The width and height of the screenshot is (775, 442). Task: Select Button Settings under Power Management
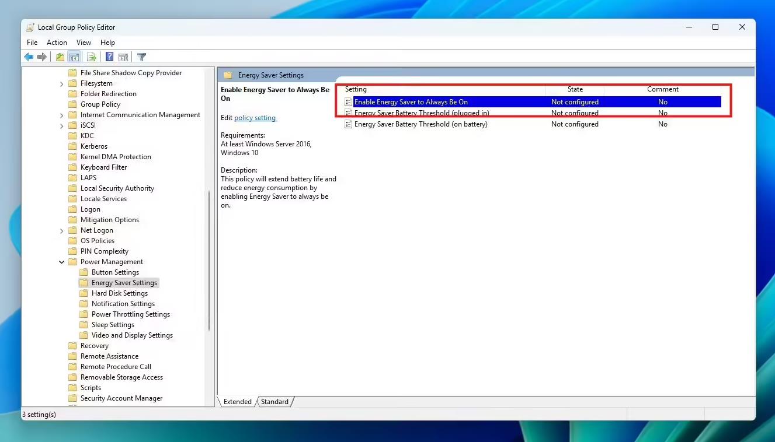115,272
